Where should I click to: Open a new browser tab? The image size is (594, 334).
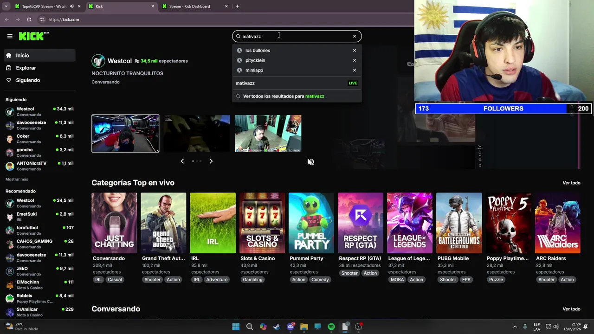pos(238,6)
